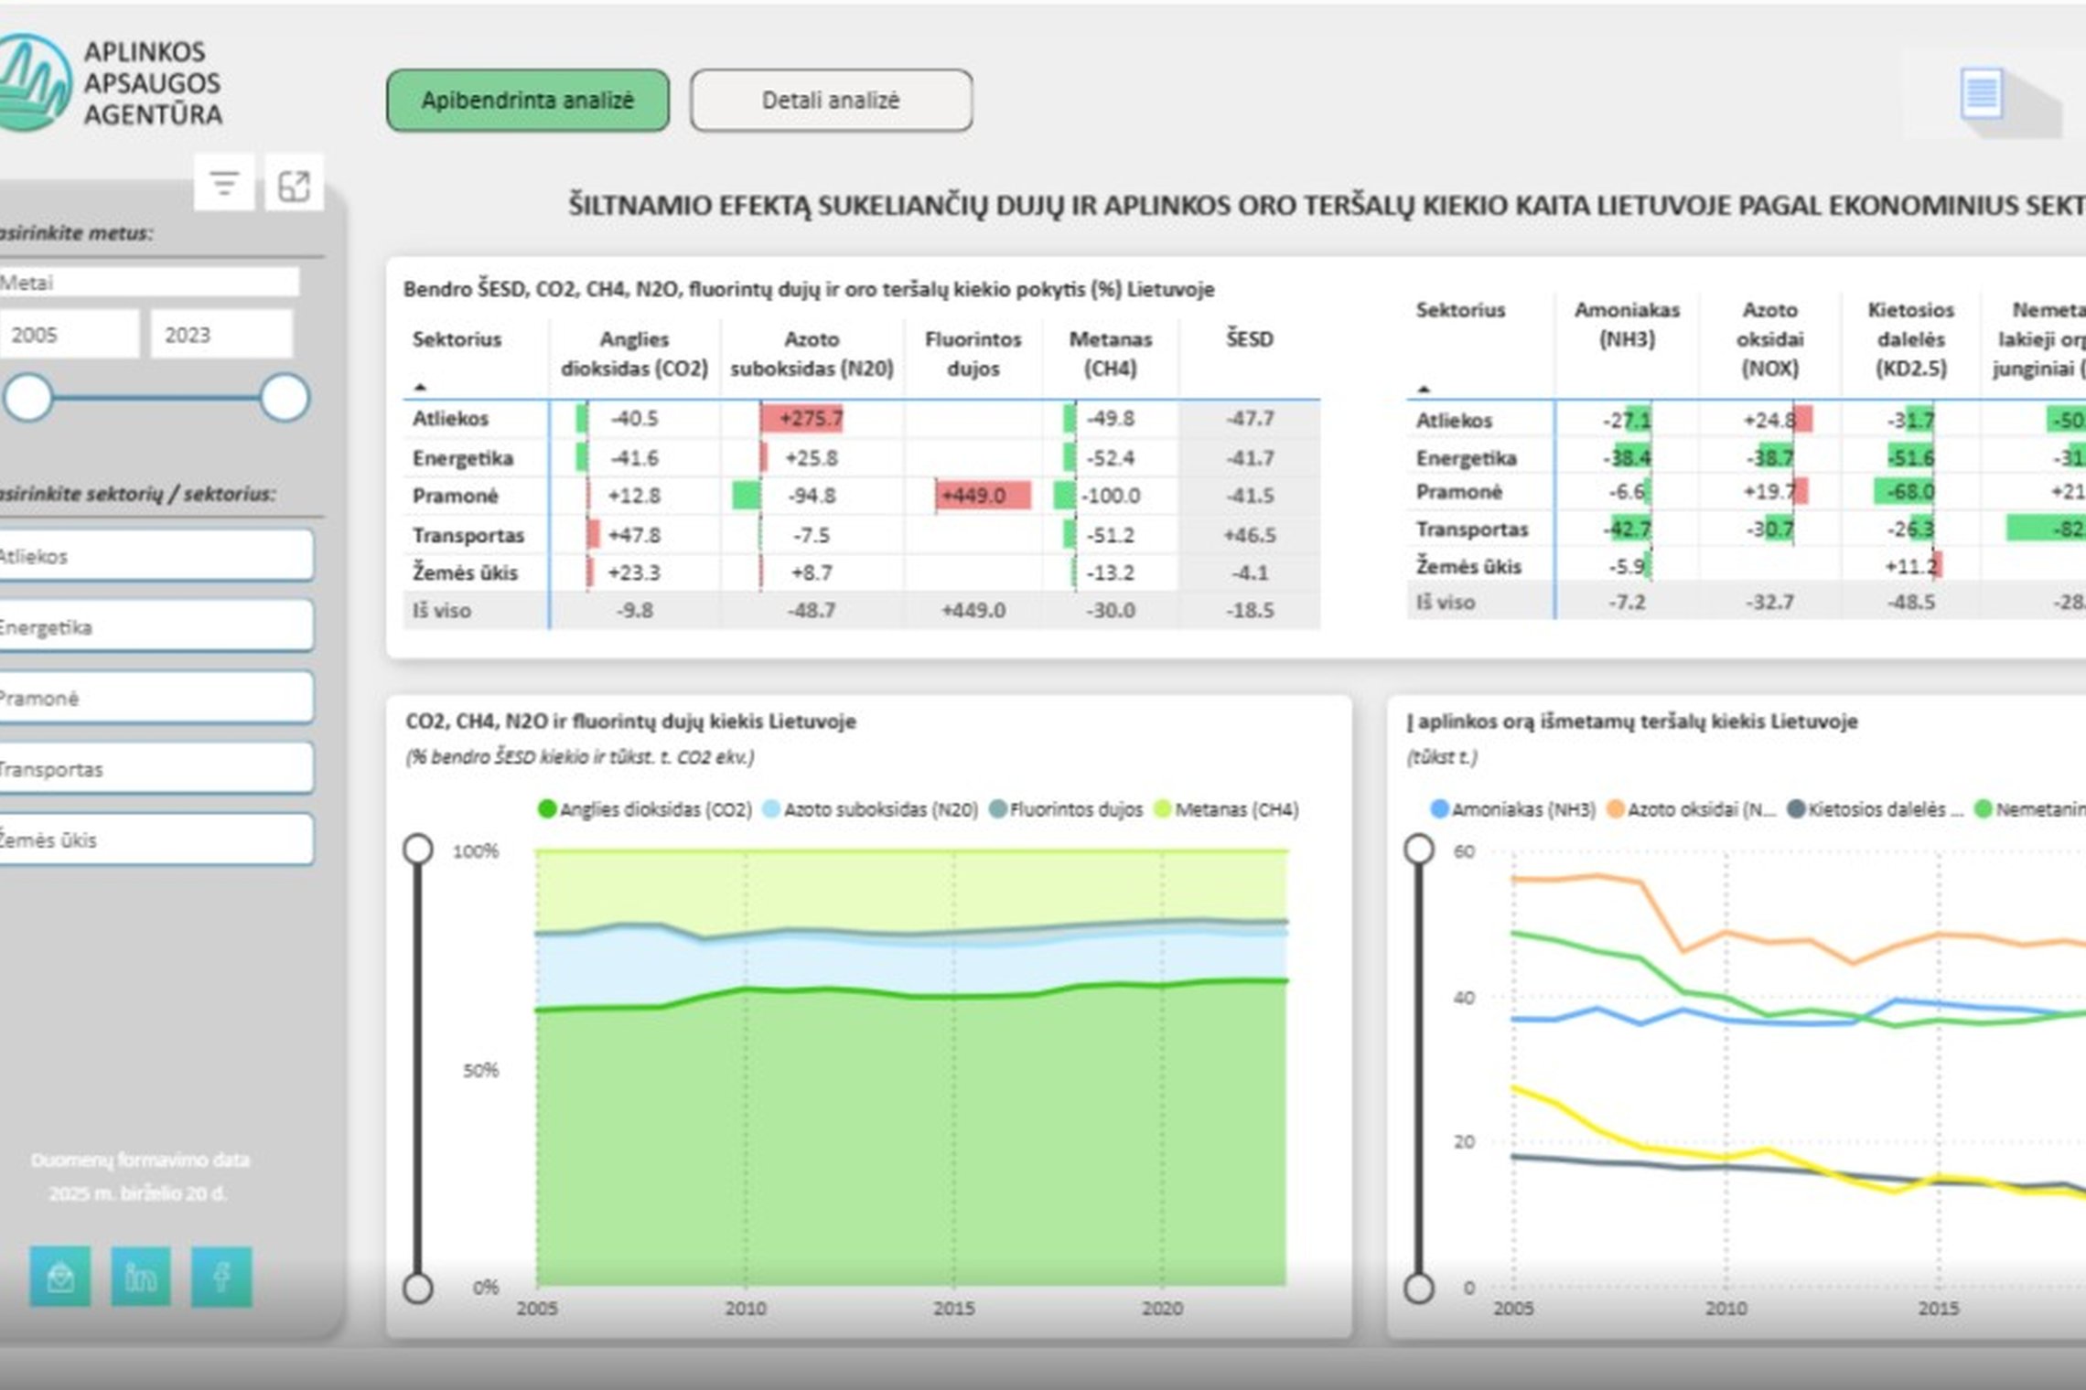Select the Energetika sector button
Screen dimensions: 2086x1390
coord(156,626)
